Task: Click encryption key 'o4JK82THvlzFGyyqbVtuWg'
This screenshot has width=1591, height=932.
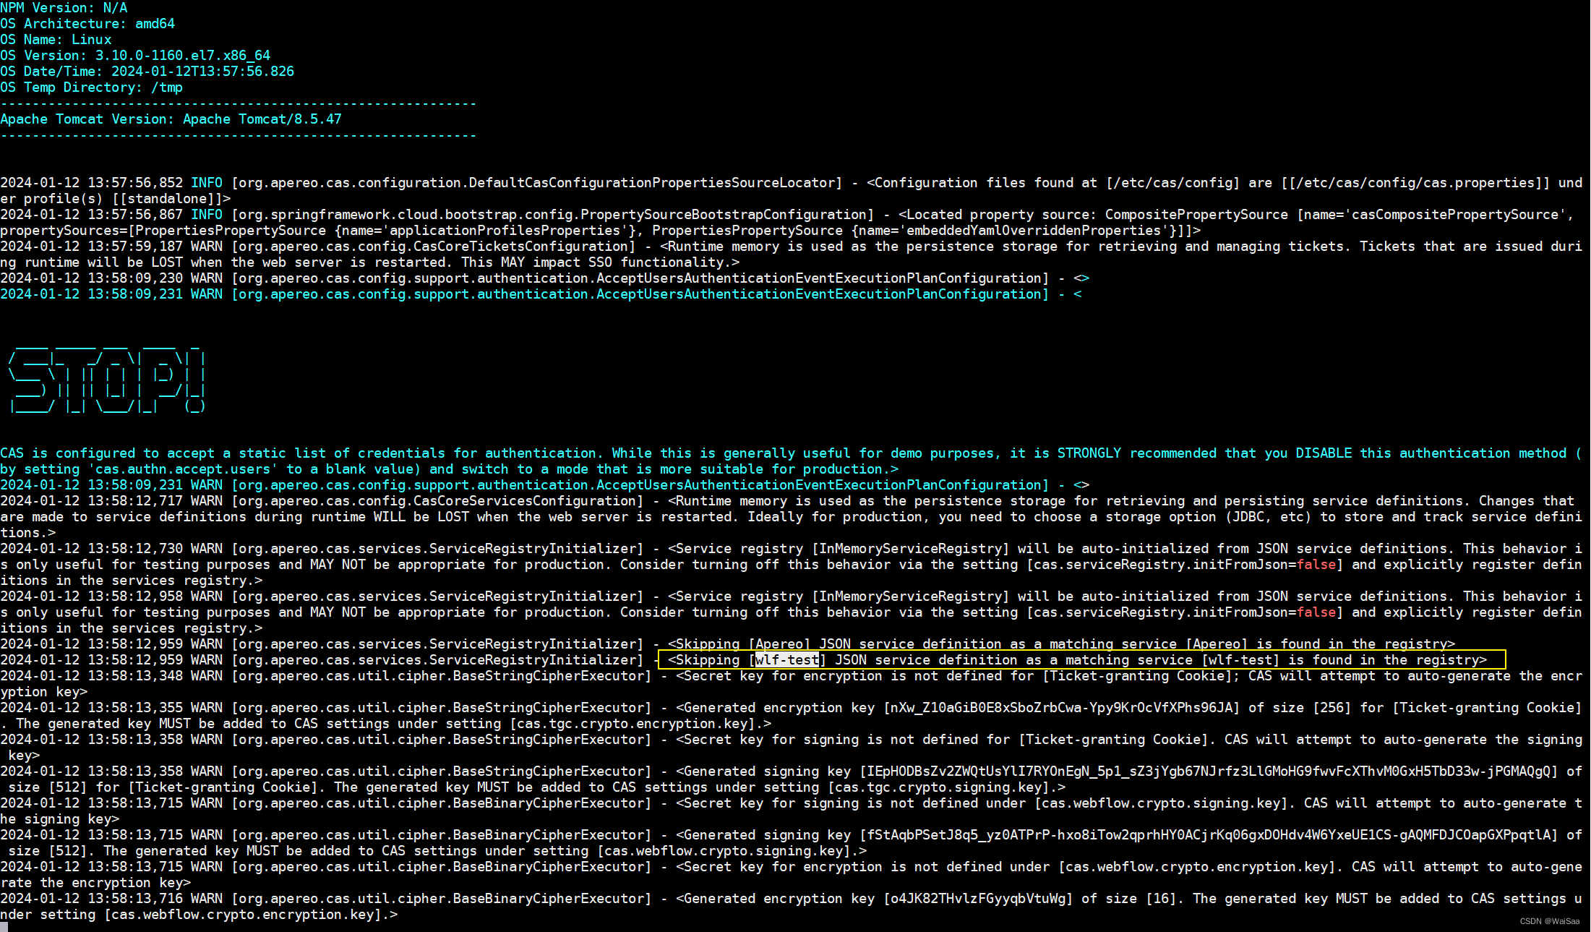Action: (x=978, y=899)
